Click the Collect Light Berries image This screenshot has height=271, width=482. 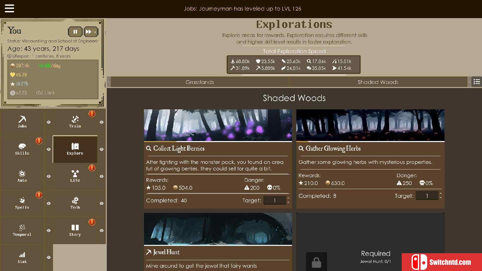[x=218, y=125]
